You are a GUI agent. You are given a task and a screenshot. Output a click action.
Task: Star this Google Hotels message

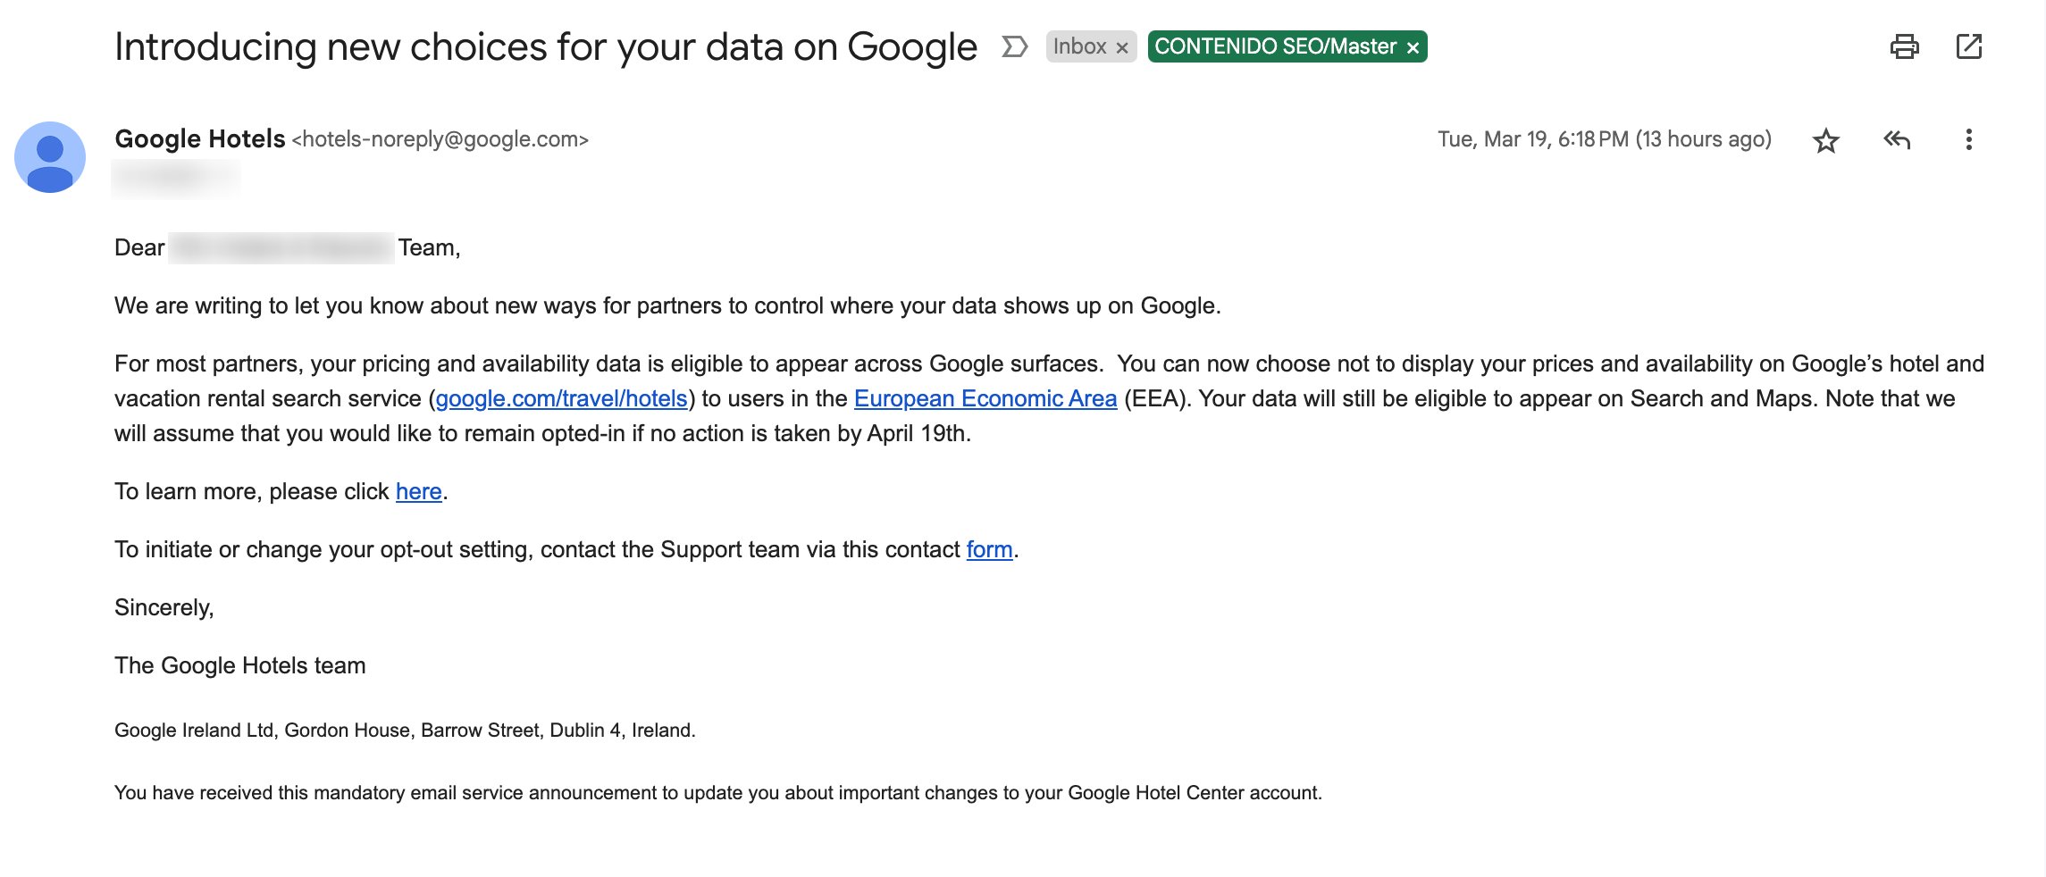[1826, 140]
